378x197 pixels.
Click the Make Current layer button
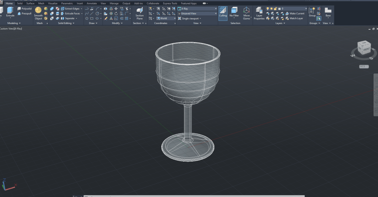click(x=295, y=13)
